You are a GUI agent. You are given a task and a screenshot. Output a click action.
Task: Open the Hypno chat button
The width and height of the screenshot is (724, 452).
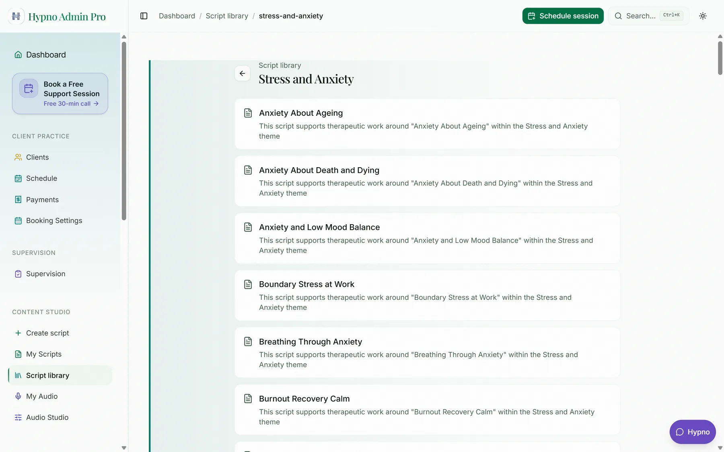tap(692, 432)
